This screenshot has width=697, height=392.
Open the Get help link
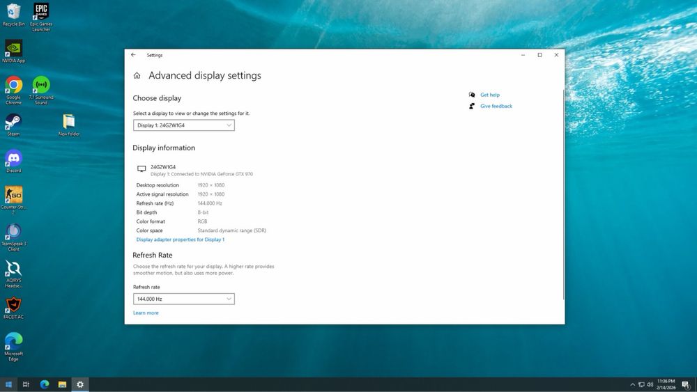click(490, 95)
